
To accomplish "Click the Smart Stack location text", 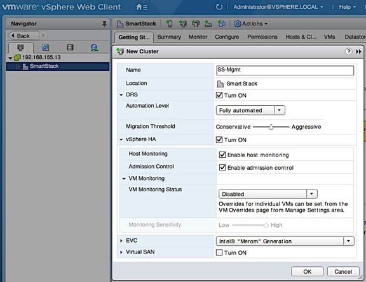I will (x=242, y=84).
